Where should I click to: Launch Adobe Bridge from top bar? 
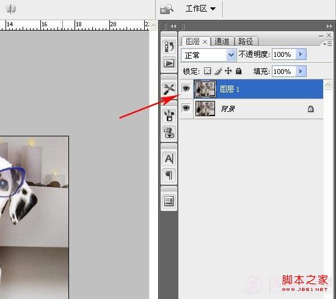(x=167, y=9)
